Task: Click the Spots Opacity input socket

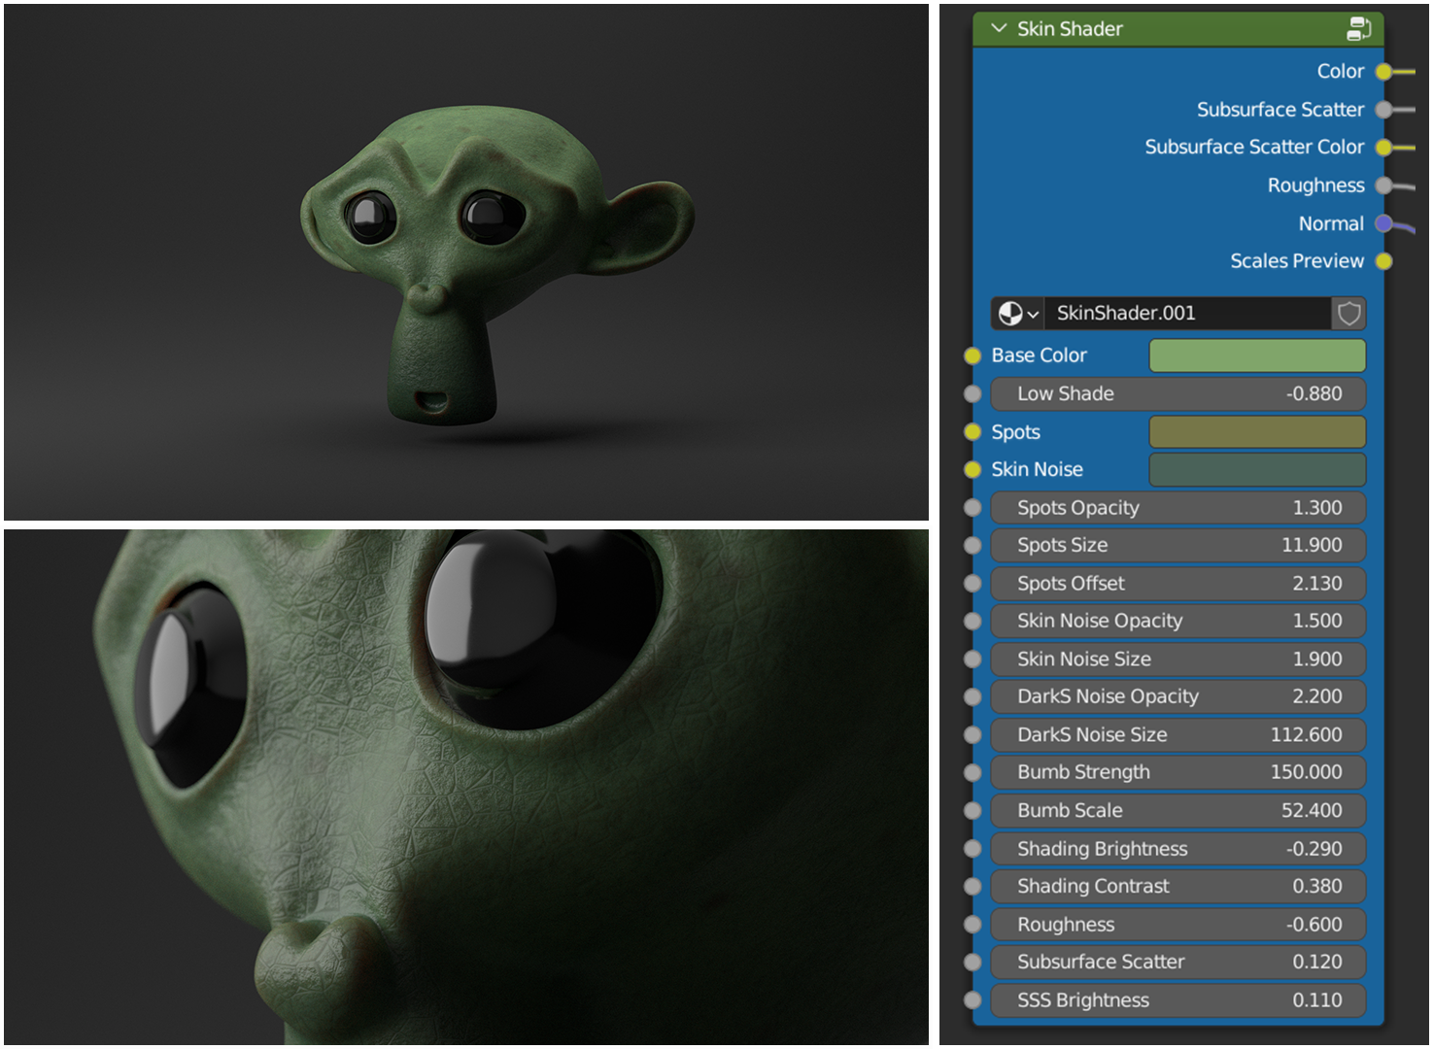Action: pos(972,508)
